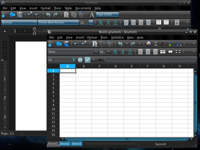This screenshot has height=150, width=200.
Task: Toggle Italic in AbiWord format toolbar
Action: click(108, 22)
